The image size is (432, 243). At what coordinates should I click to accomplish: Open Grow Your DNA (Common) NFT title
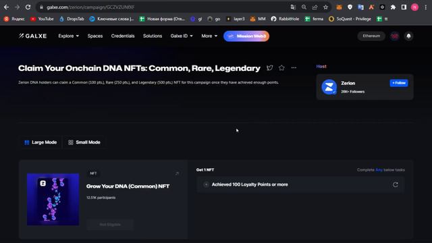click(128, 186)
